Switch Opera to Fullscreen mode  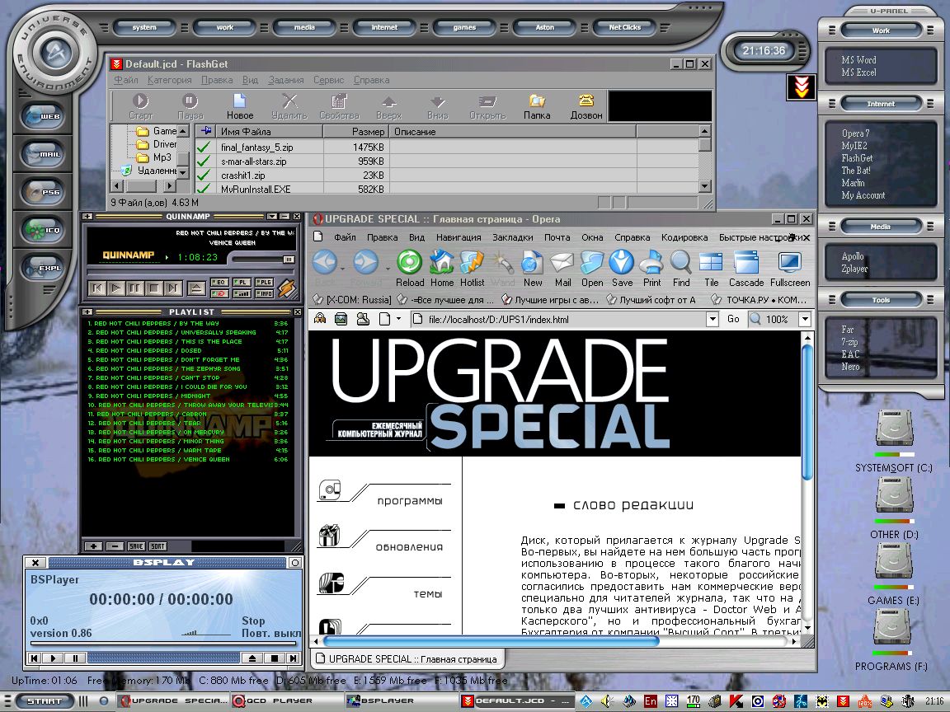[x=789, y=263]
